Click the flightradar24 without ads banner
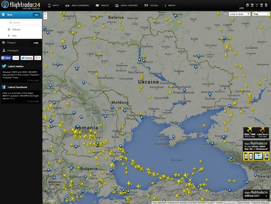Viewport: 271px width, 204px height. click(256, 194)
